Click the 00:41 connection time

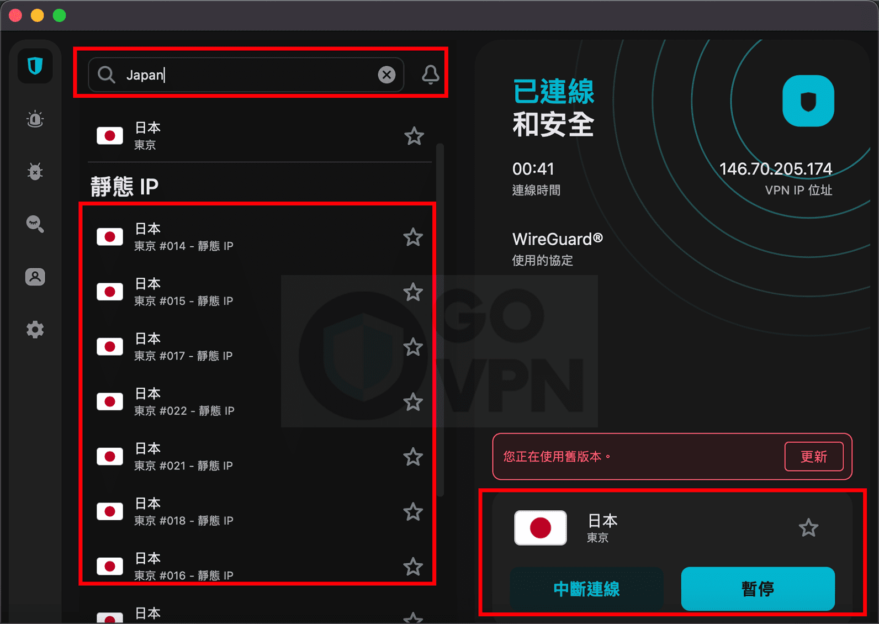[x=533, y=169]
